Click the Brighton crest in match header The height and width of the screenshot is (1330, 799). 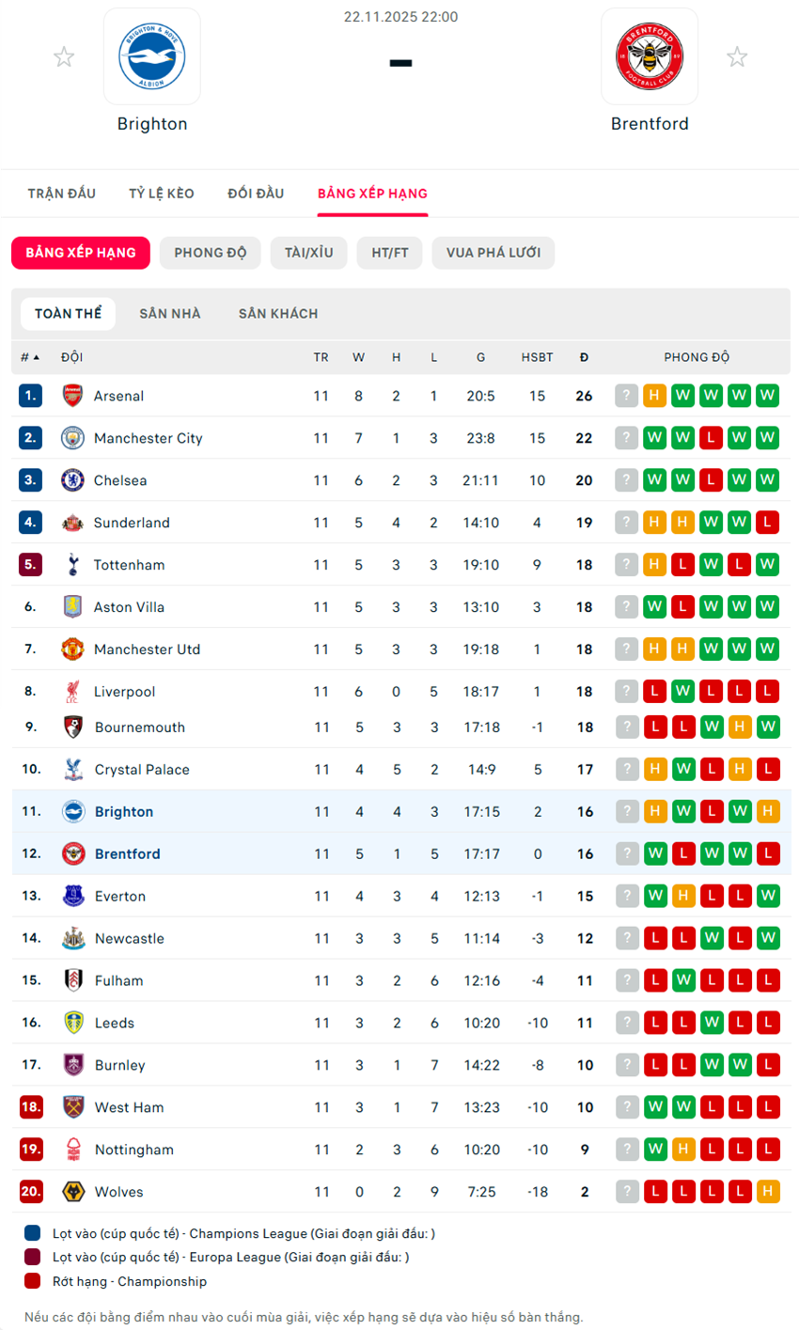click(x=152, y=56)
